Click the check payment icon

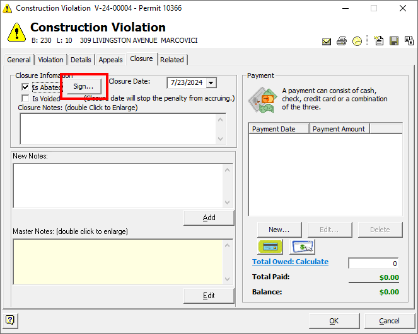click(302, 247)
